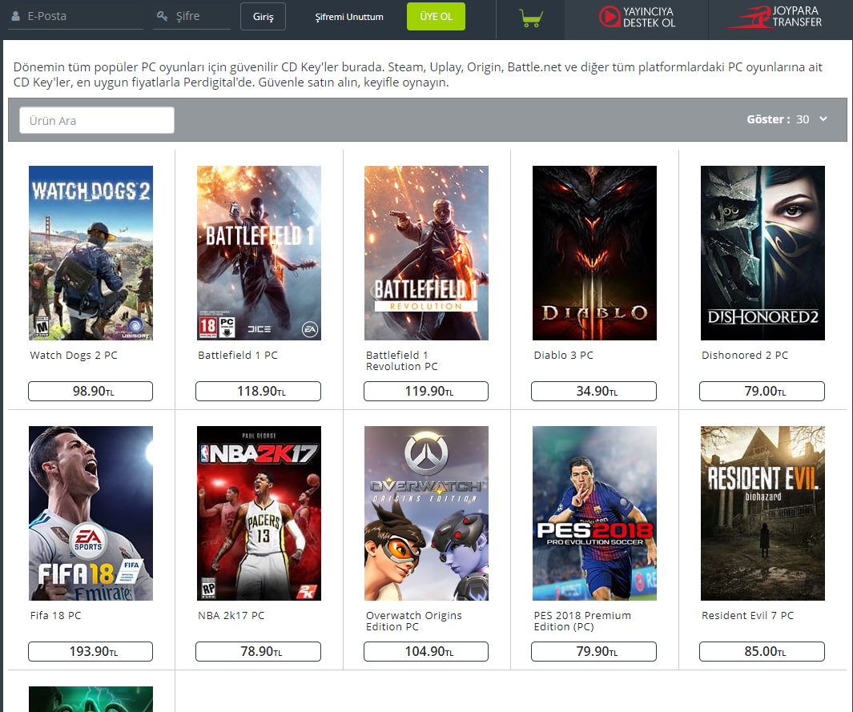Click the NBA 2k17 PC title
The image size is (853, 712).
click(x=231, y=616)
